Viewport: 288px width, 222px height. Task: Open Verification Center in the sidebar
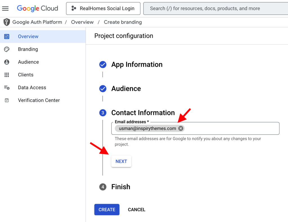(43, 100)
